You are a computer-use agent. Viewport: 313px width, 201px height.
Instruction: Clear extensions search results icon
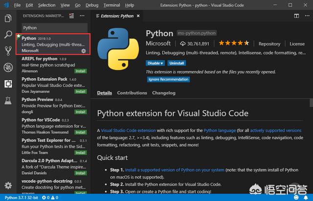pyautogui.click(x=71, y=16)
